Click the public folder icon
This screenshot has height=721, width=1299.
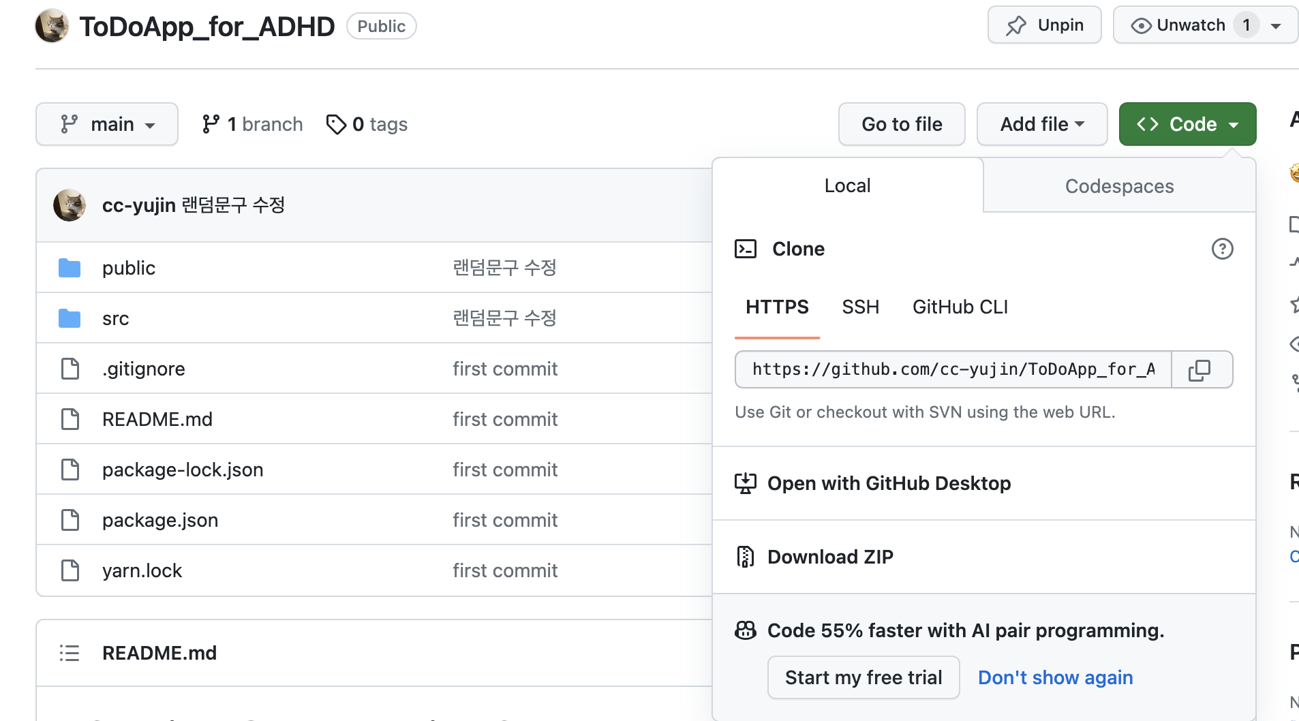70,268
